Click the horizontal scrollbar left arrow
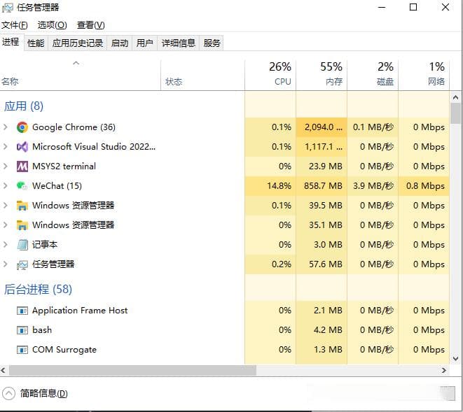The image size is (463, 412). (x=4, y=370)
